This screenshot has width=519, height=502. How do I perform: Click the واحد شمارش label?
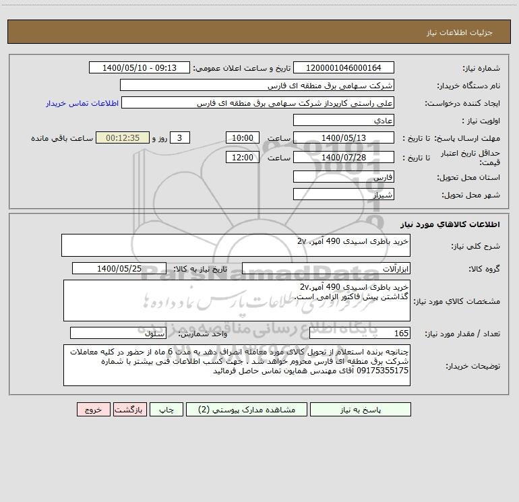tap(203, 334)
